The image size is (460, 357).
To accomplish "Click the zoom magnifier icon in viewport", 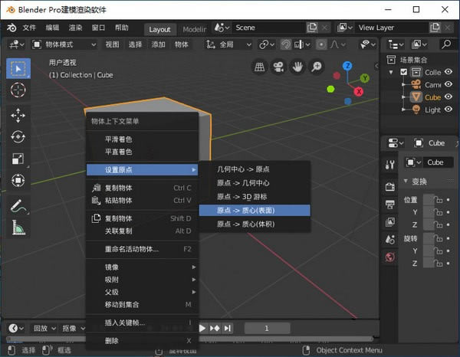I will (316, 67).
